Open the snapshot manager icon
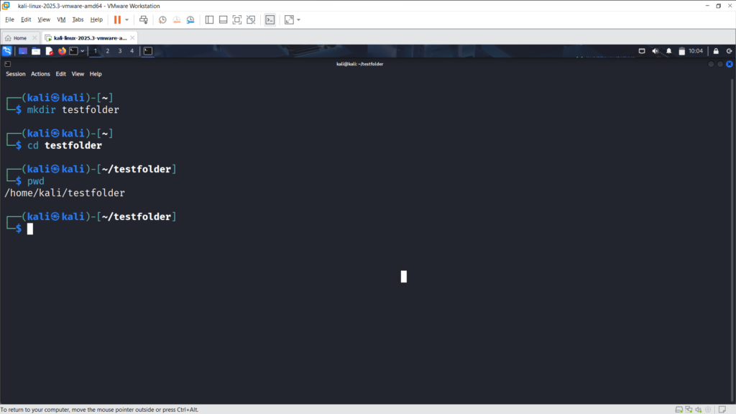Image resolution: width=736 pixels, height=414 pixels. click(190, 19)
